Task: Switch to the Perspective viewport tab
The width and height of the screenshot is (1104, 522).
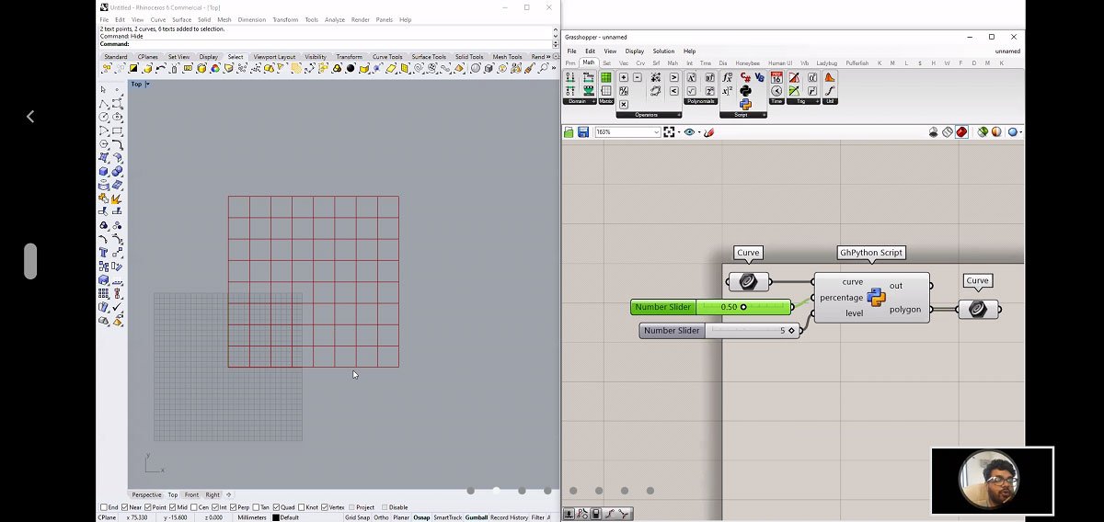Action: pos(146,494)
